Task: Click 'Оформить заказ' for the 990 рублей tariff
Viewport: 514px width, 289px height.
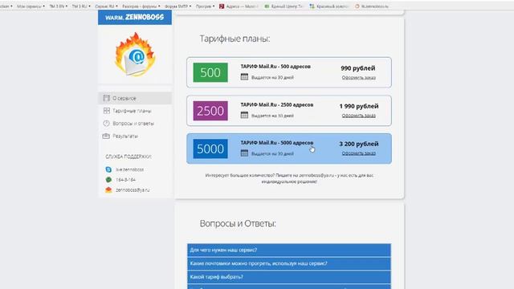Action: point(359,78)
